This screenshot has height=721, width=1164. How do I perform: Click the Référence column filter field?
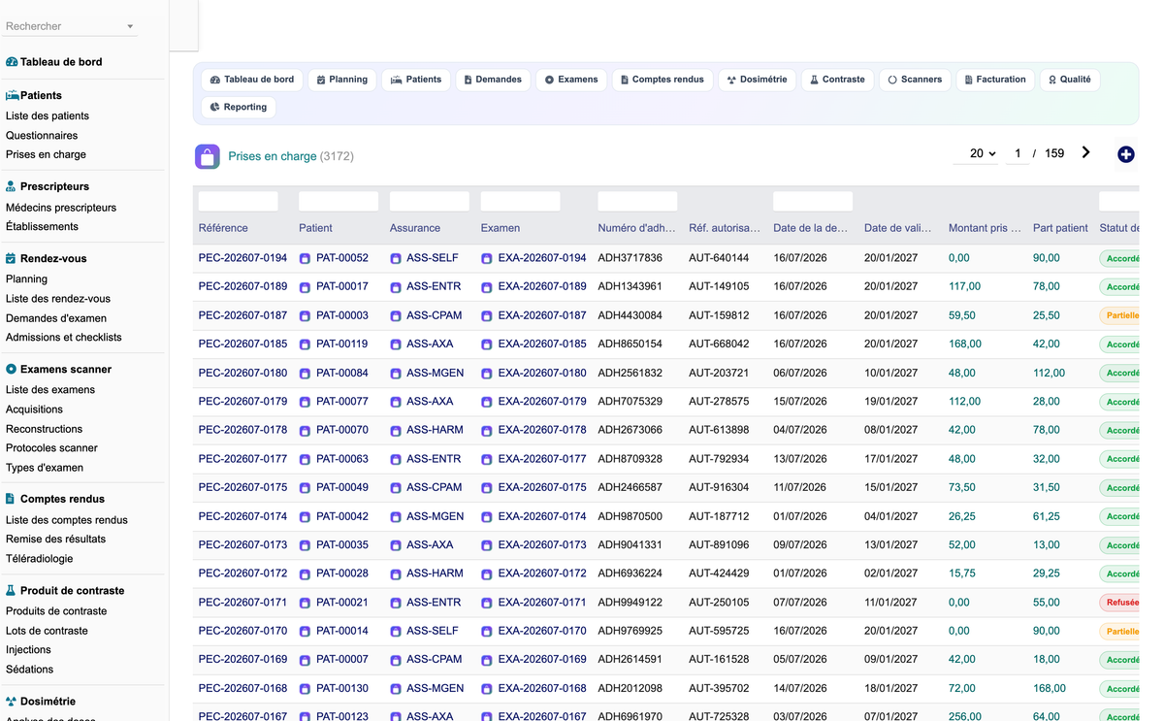point(239,201)
